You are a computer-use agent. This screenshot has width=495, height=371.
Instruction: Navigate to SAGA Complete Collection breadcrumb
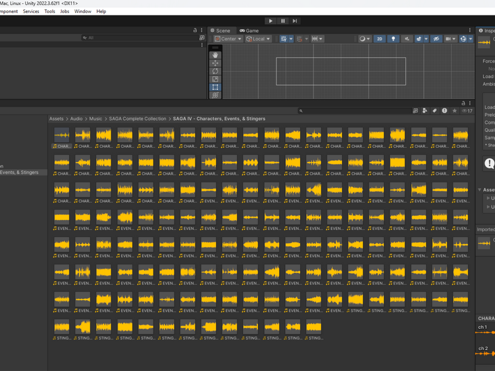(137, 119)
